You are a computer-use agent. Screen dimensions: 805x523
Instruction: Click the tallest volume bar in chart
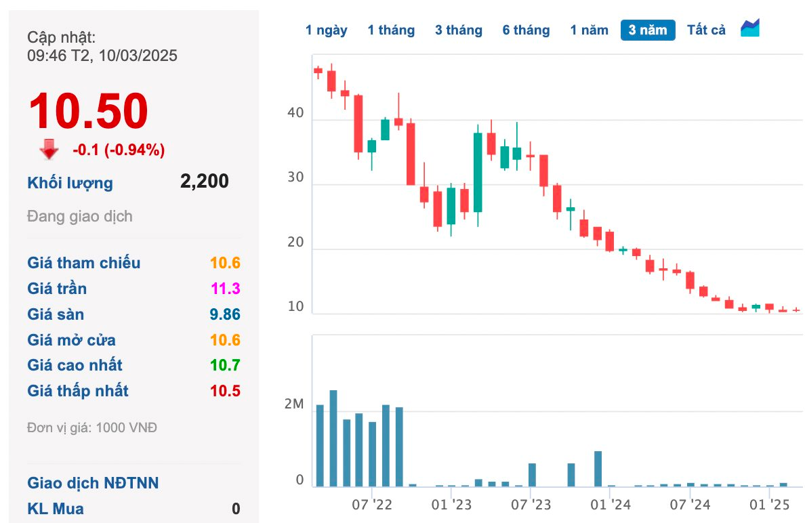click(x=333, y=438)
